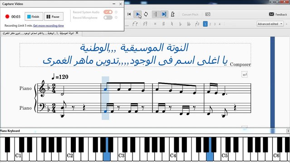Screen dimensions: 290x163
Task: Click the tempo marking 120
Action: [60, 77]
